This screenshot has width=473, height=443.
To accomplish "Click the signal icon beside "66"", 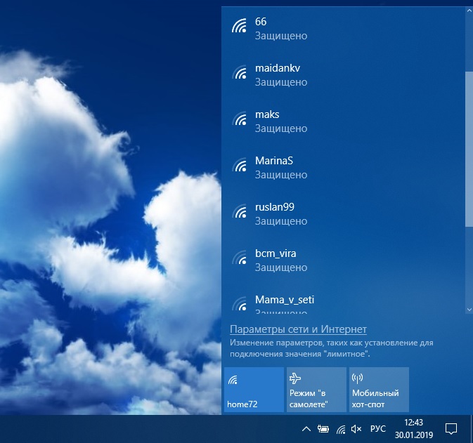I will 239,25.
